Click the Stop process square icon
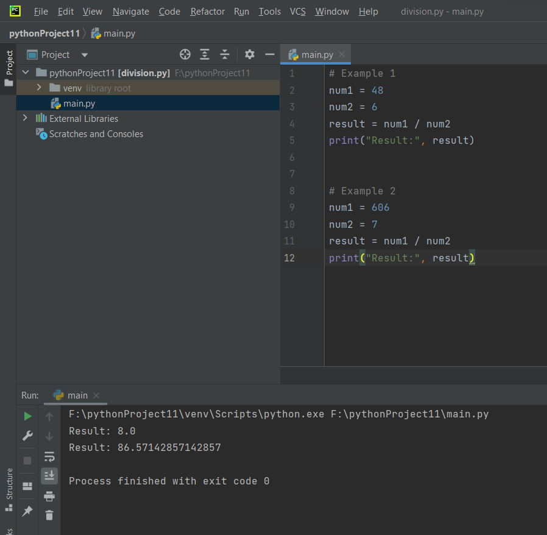Screen dimensions: 547x535 (x=27, y=460)
